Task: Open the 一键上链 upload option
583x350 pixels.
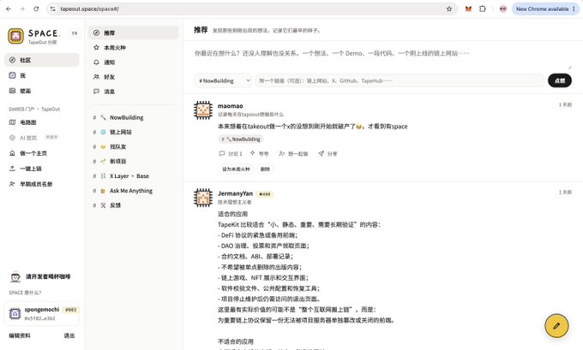Action: [x=42, y=169]
